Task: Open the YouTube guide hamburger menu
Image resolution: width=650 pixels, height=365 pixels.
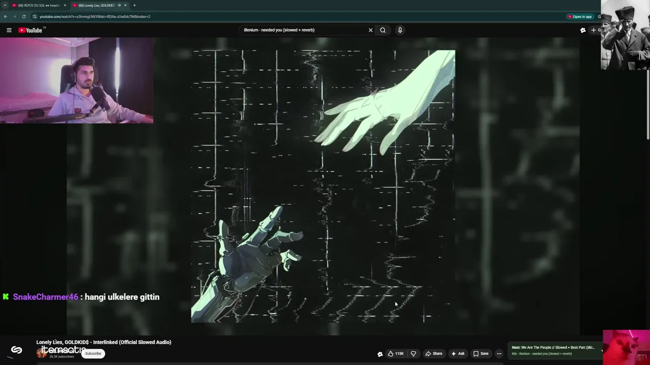Action: [9, 30]
